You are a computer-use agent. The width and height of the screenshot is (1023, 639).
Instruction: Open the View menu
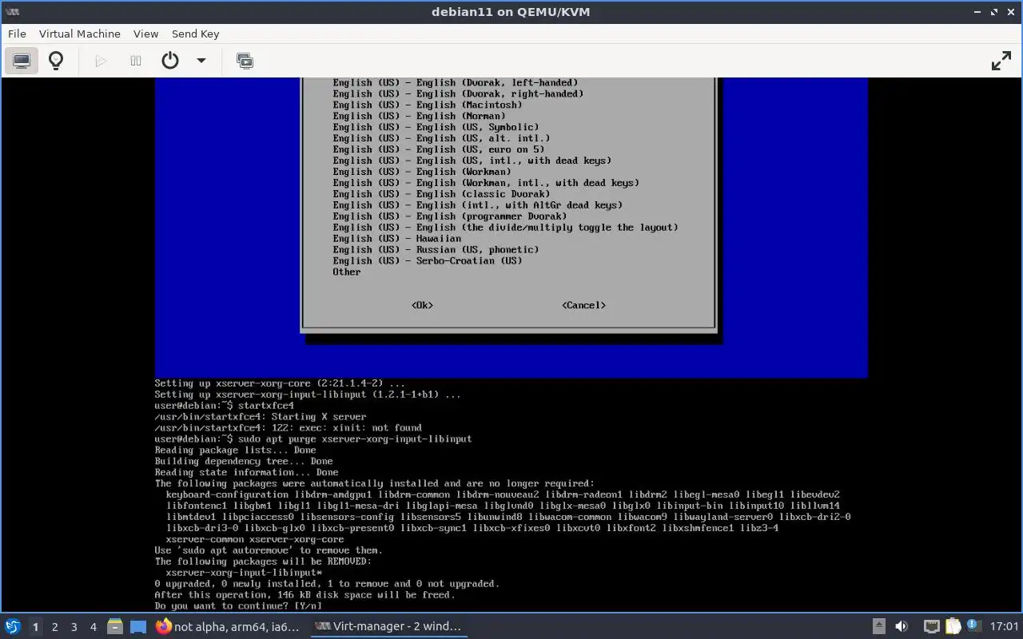point(145,34)
